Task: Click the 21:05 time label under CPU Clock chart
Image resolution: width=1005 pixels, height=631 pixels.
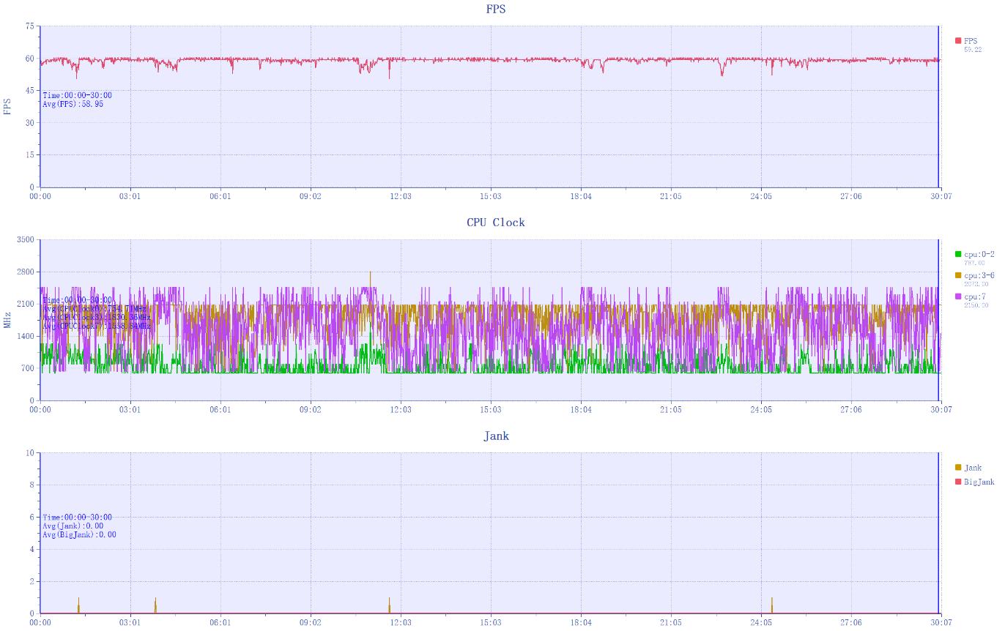Action: (670, 410)
